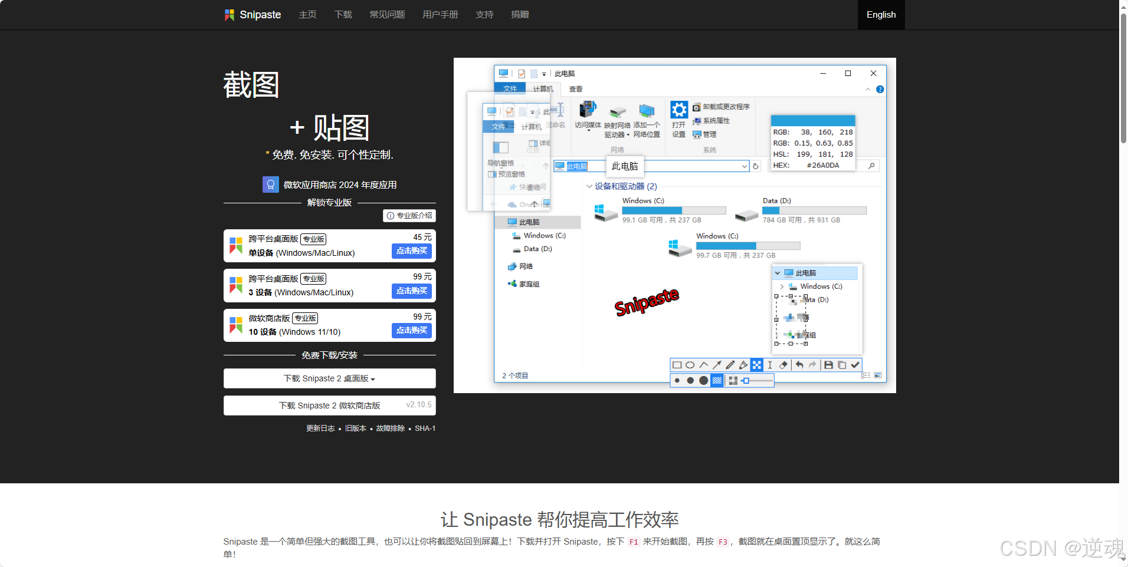Expand Windows (C:) in the floating tree panel
This screenshot has width=1128, height=567.
click(782, 286)
